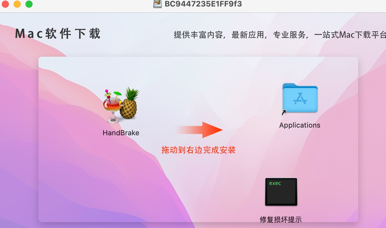386x228 pixels.
Task: Select the HandBrake pineapple app icon
Action: (121, 105)
